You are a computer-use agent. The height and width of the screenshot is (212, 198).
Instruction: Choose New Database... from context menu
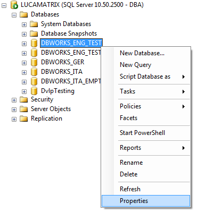click(x=146, y=53)
